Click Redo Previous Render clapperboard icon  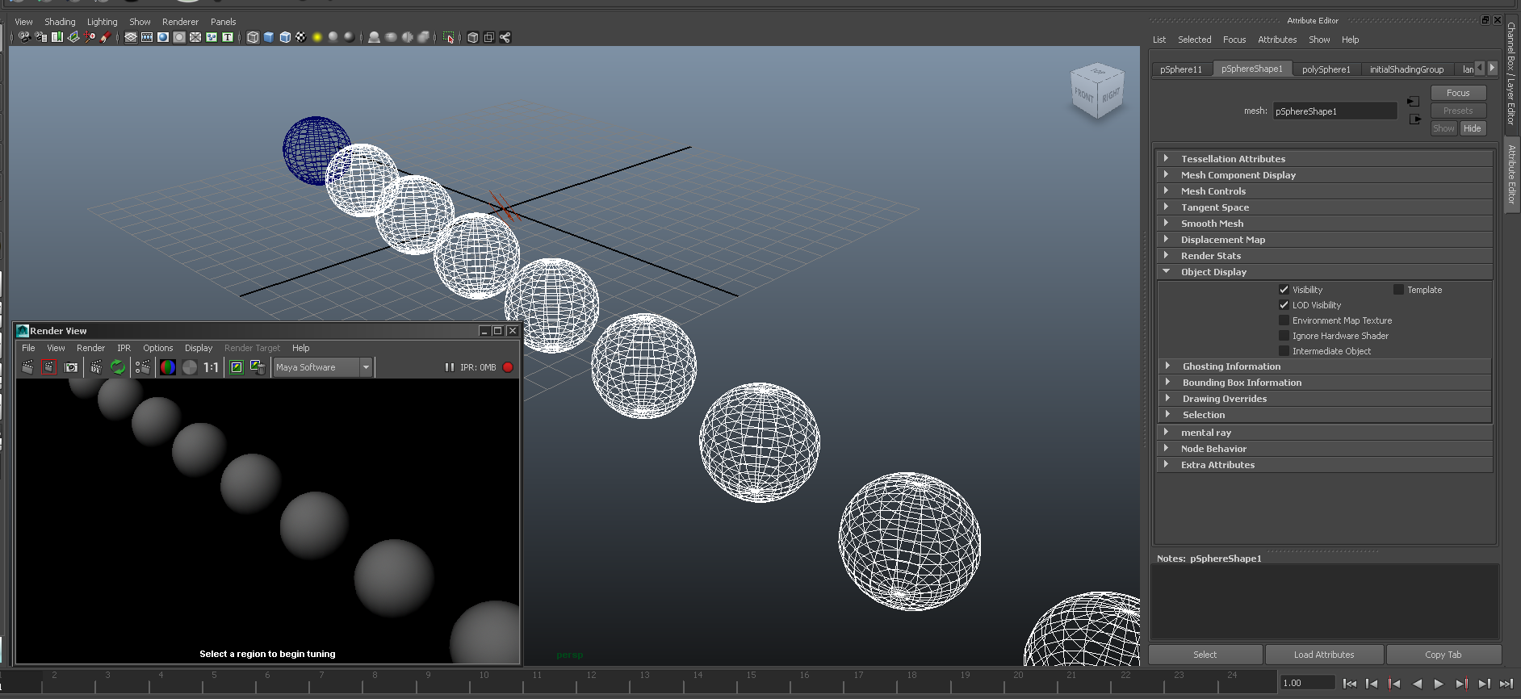28,367
